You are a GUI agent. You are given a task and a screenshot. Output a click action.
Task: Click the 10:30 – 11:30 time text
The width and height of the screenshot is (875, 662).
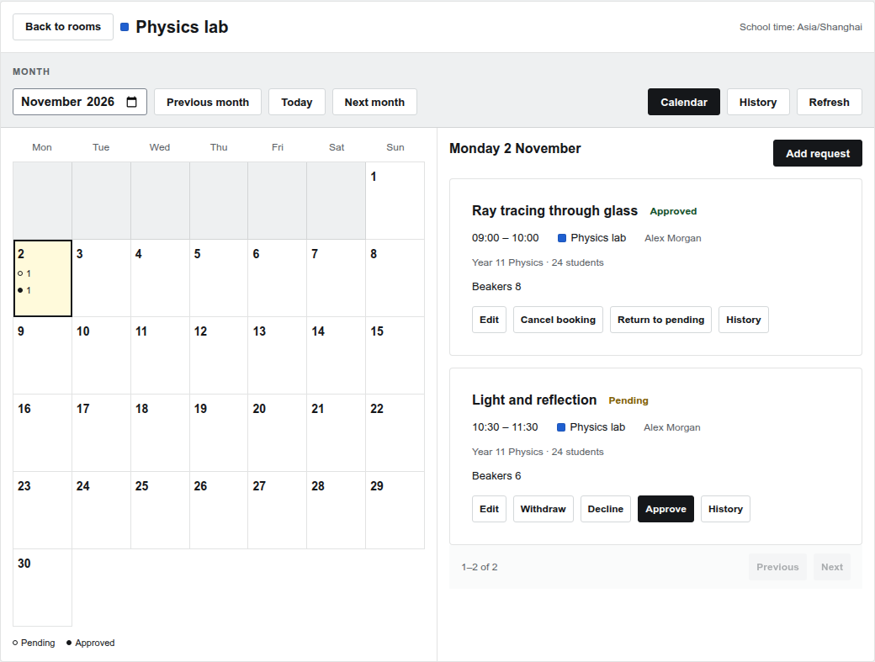(x=505, y=427)
